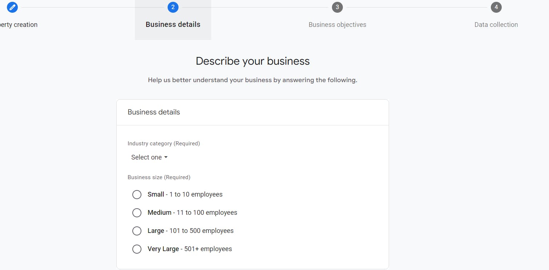Select the Small business size radio button
549x270 pixels.
(137, 194)
